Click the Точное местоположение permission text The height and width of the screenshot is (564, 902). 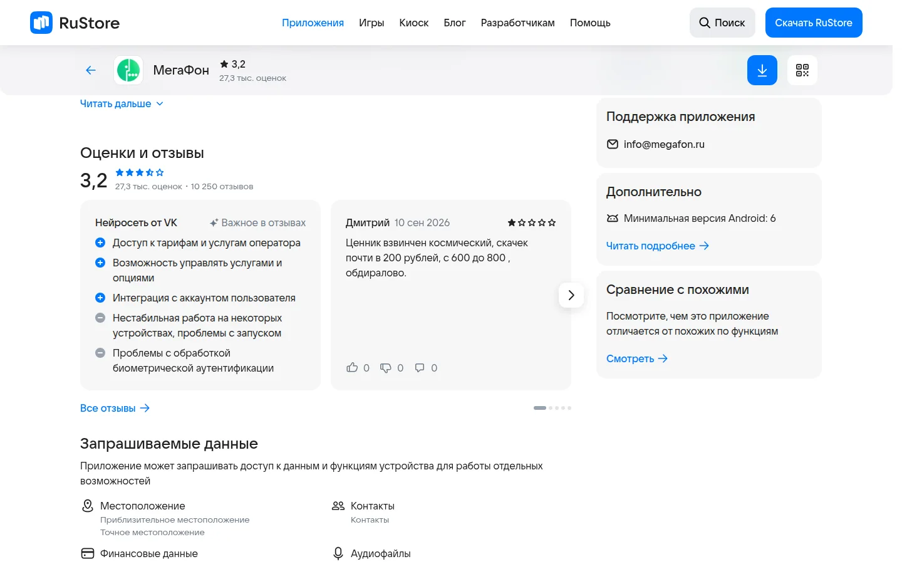[x=152, y=532]
